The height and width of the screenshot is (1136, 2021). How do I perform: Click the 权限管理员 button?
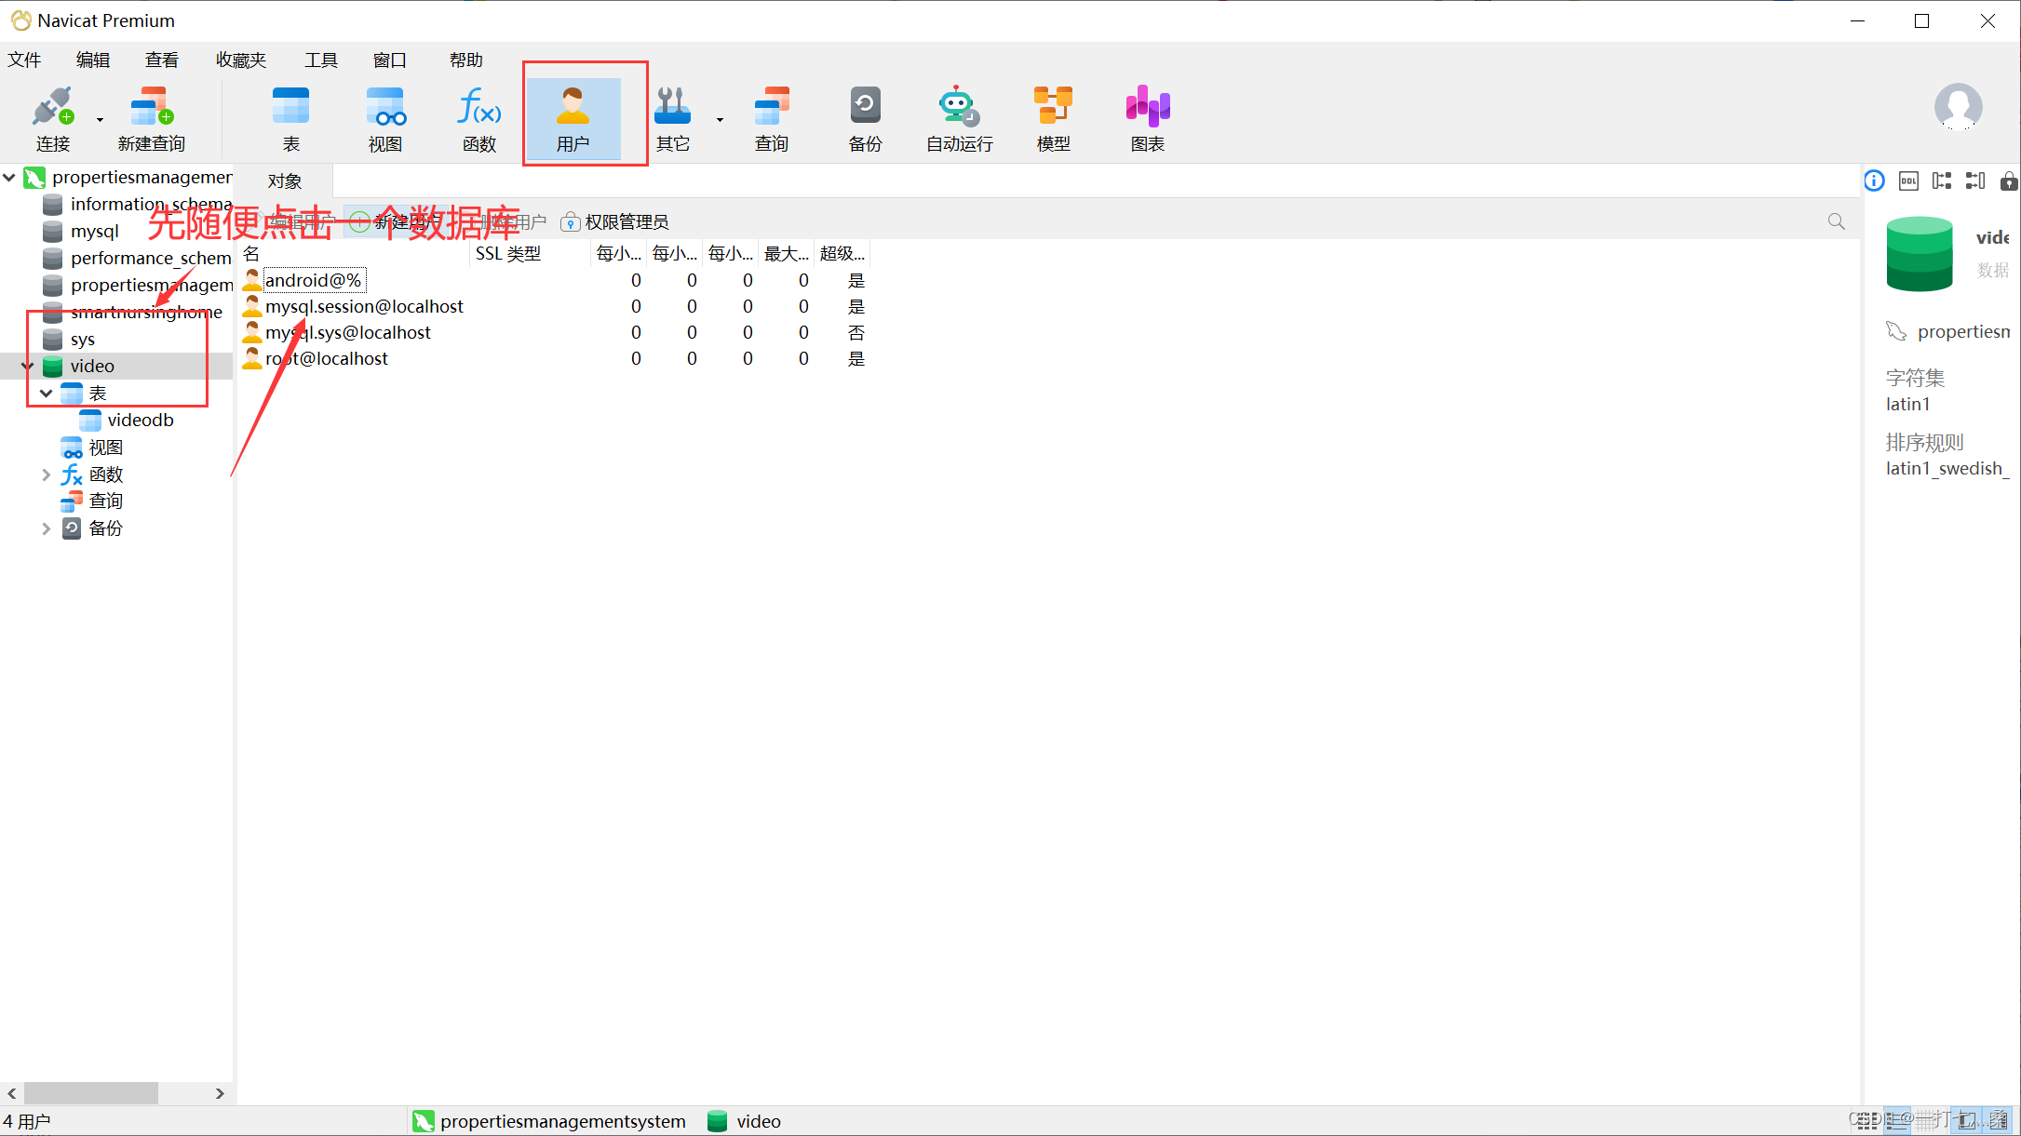click(x=615, y=222)
